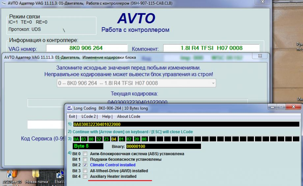Open the controller selection dropdown 8K0 906 264
Viewport: 303px width, 186px height.
click(136, 83)
